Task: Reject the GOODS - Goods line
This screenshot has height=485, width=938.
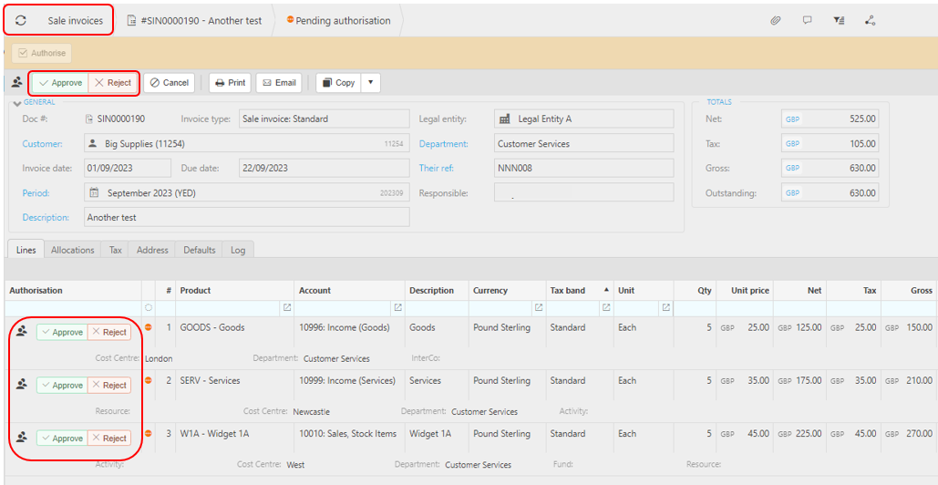Action: coord(108,332)
